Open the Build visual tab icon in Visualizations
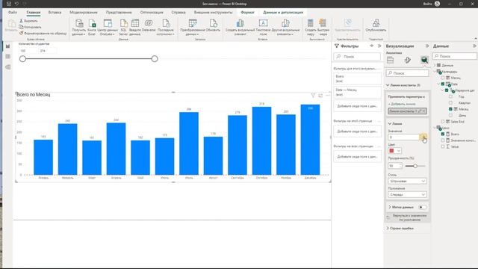The image size is (478, 269). pos(390,60)
